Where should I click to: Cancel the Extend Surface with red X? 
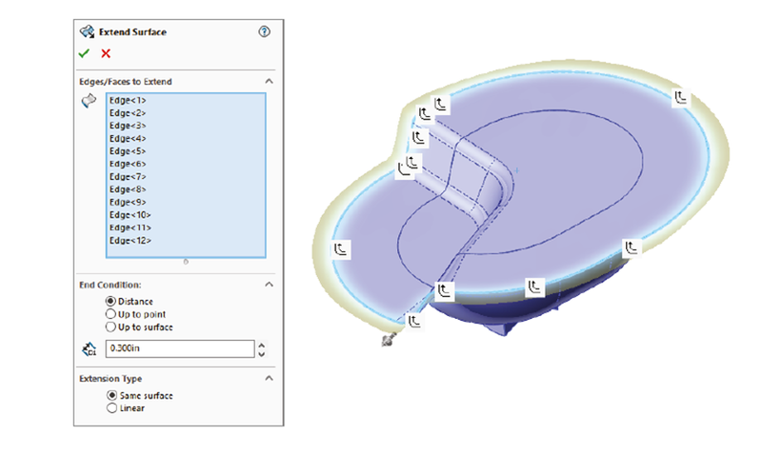click(x=106, y=53)
